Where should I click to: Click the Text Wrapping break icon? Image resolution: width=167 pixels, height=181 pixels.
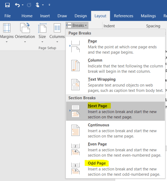pyautogui.click(x=75, y=85)
